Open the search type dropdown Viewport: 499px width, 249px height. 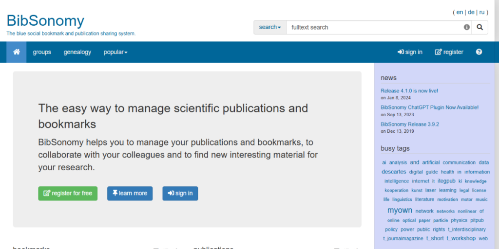[270, 27]
